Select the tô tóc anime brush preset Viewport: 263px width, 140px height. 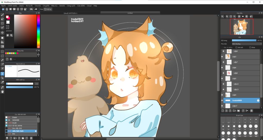[21, 126]
